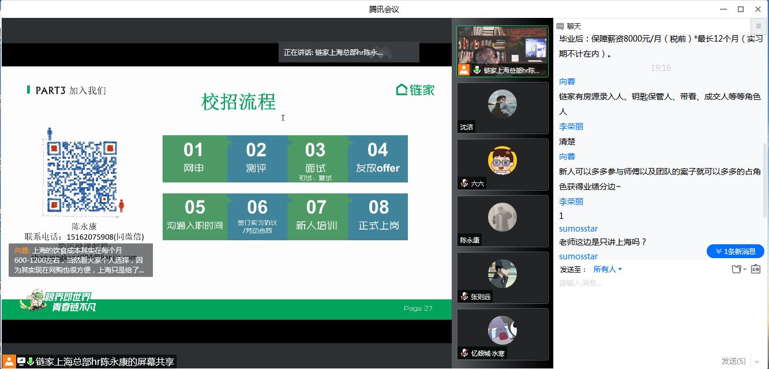The width and height of the screenshot is (769, 369).
Task: Click the 07 新人培训 step
Action: tap(317, 217)
